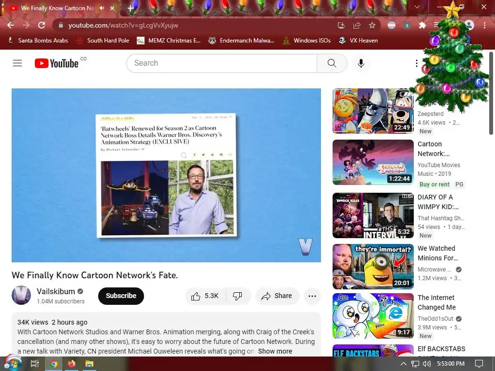Open Diary of a Wimpy Kid thumbnail

[x=373, y=215]
